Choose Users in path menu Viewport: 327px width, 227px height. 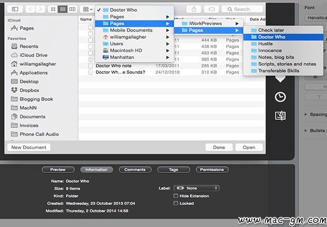(134, 44)
